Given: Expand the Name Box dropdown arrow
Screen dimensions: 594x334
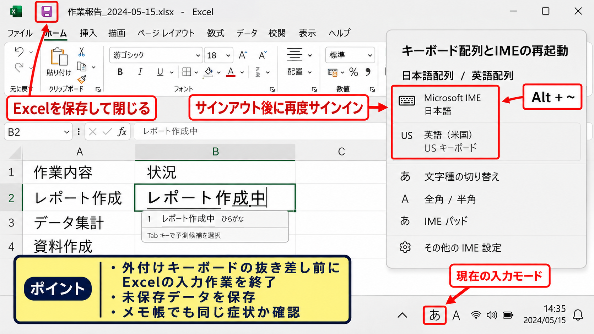Looking at the screenshot, I should tap(66, 132).
